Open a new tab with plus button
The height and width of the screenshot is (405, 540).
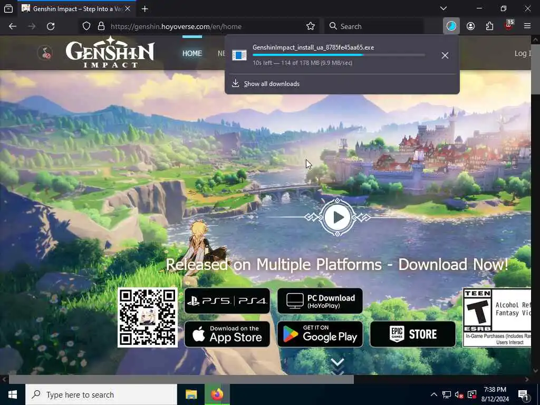click(x=144, y=9)
